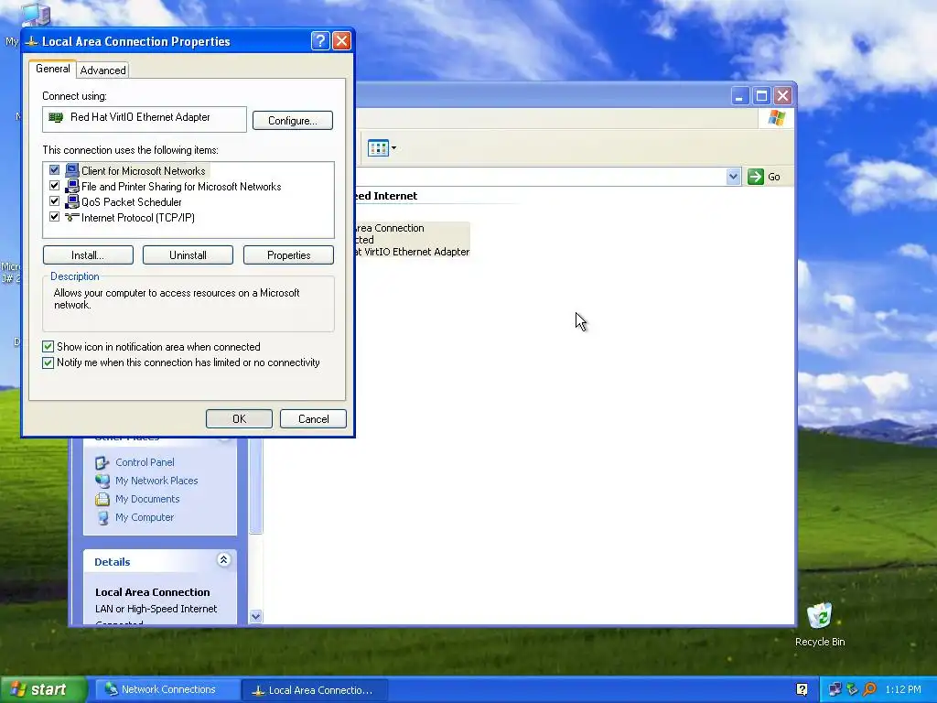Click the My Network Places icon
This screenshot has width=937, height=703.
[x=102, y=481]
